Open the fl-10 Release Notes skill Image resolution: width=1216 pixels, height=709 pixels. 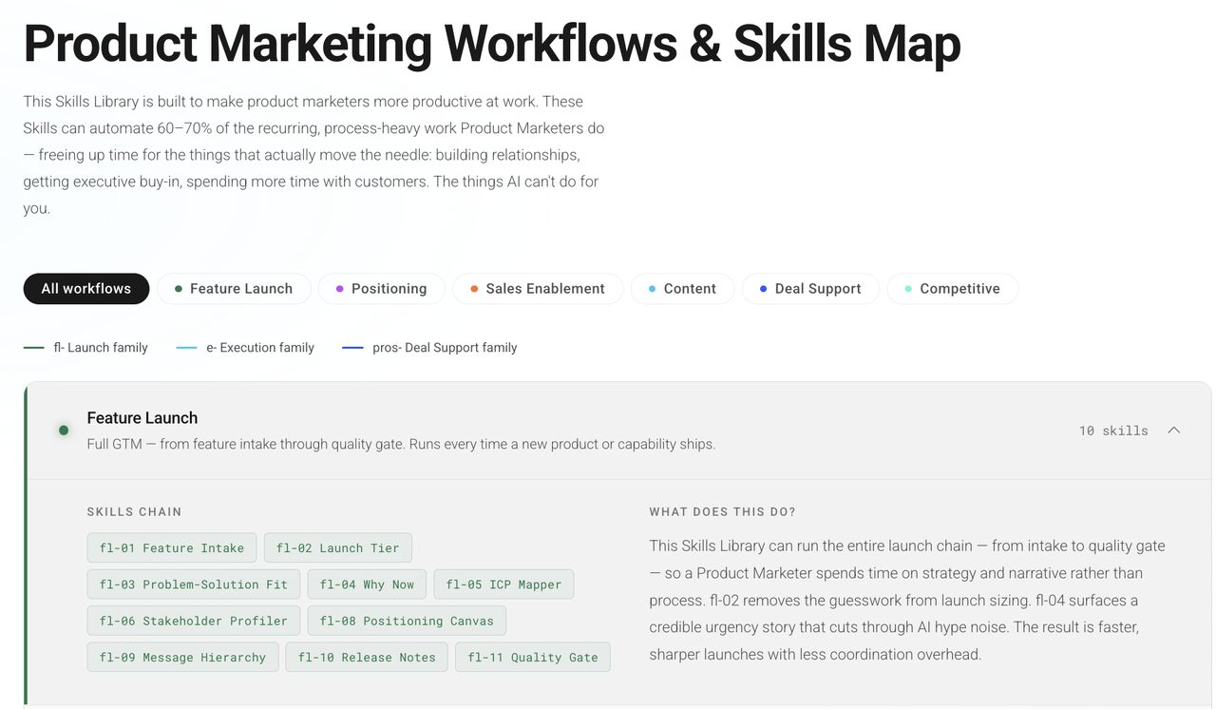(367, 657)
